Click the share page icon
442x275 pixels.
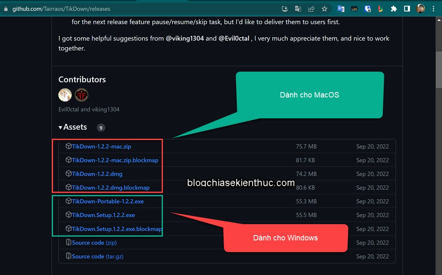(311, 9)
